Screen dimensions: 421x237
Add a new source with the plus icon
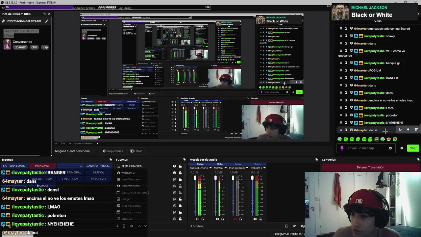[117, 226]
